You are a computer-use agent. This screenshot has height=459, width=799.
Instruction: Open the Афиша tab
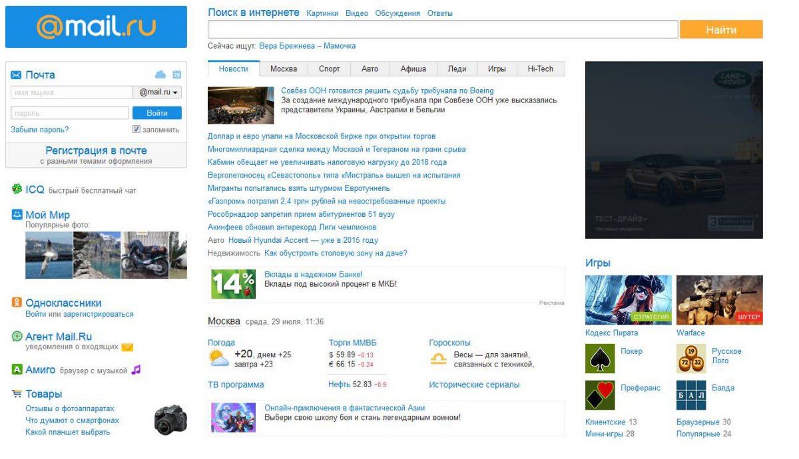coord(413,69)
